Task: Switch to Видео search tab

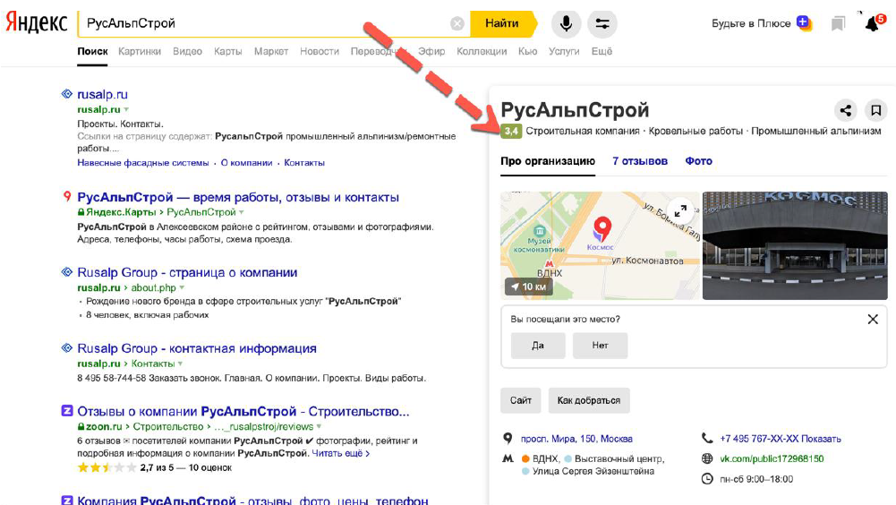Action: (187, 51)
